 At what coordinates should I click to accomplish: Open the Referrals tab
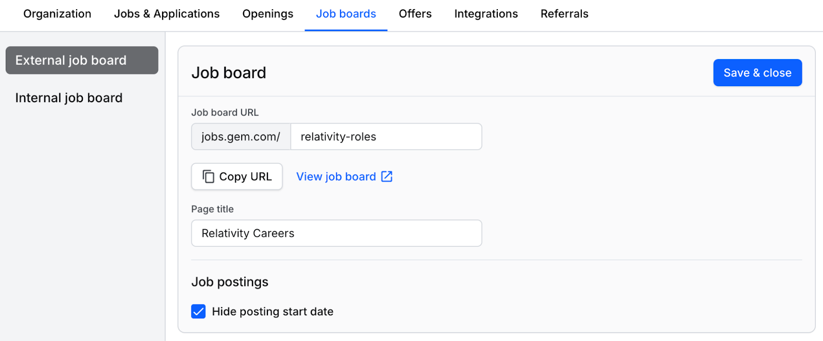pos(564,14)
